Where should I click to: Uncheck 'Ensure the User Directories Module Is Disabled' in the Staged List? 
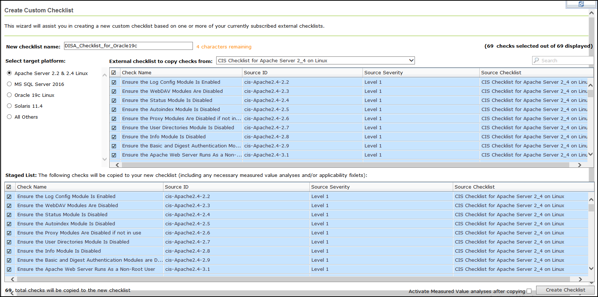(x=9, y=242)
